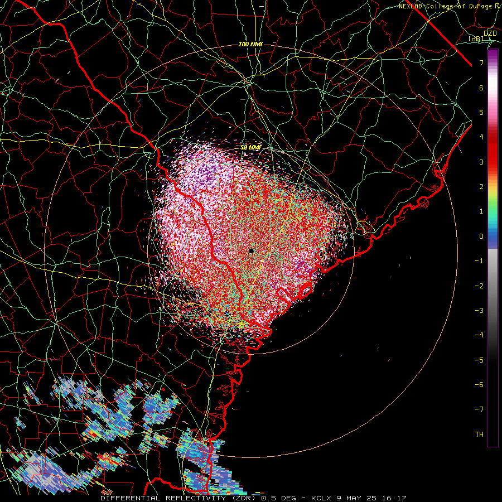The image size is (502, 502).
Task: Click the -6 value on the color scale
Action: 479,385
